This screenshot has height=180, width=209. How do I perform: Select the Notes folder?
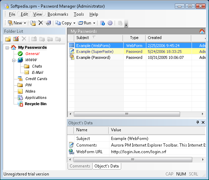[x=30, y=91]
